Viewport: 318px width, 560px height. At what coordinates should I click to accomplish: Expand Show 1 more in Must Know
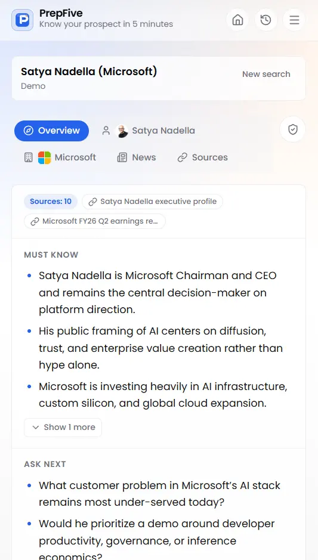63,428
